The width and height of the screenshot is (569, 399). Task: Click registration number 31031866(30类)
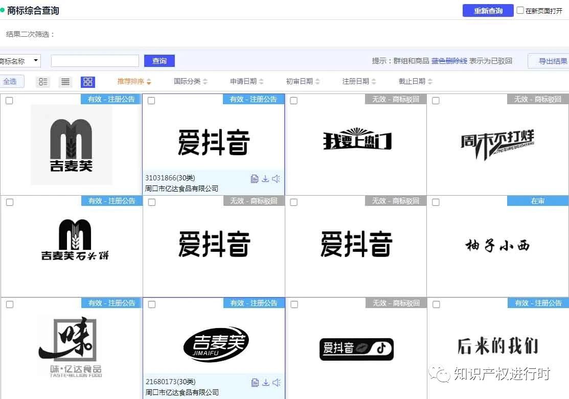(170, 178)
